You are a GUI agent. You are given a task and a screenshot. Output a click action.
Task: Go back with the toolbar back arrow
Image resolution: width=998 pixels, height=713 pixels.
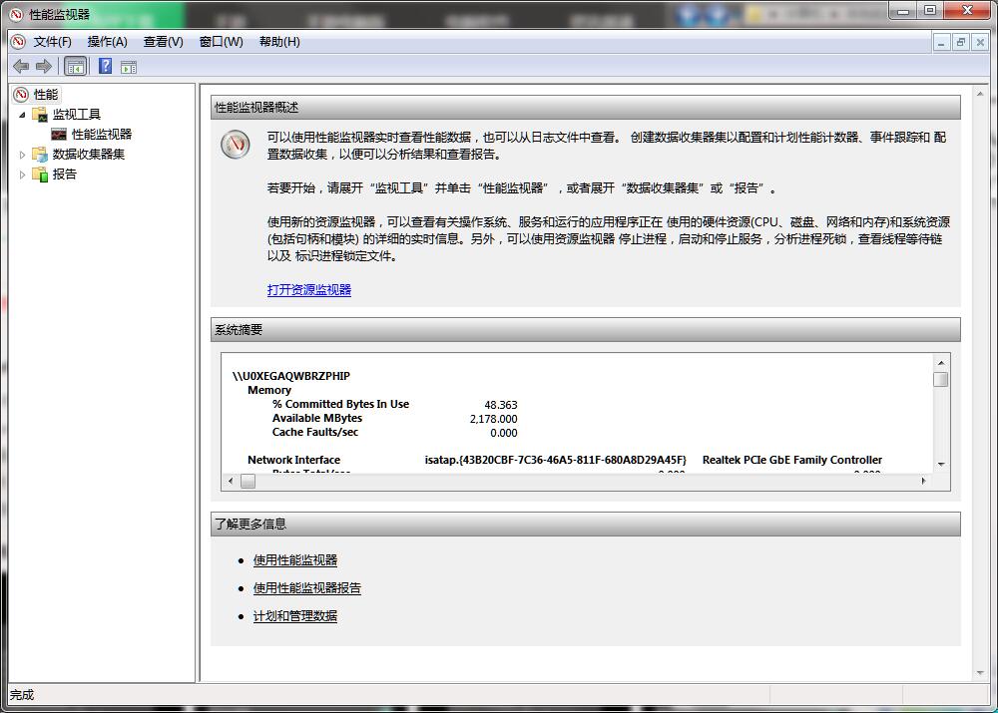click(21, 66)
